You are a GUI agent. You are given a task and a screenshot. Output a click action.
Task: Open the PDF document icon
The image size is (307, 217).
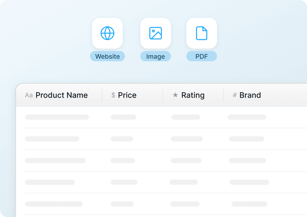[201, 33]
